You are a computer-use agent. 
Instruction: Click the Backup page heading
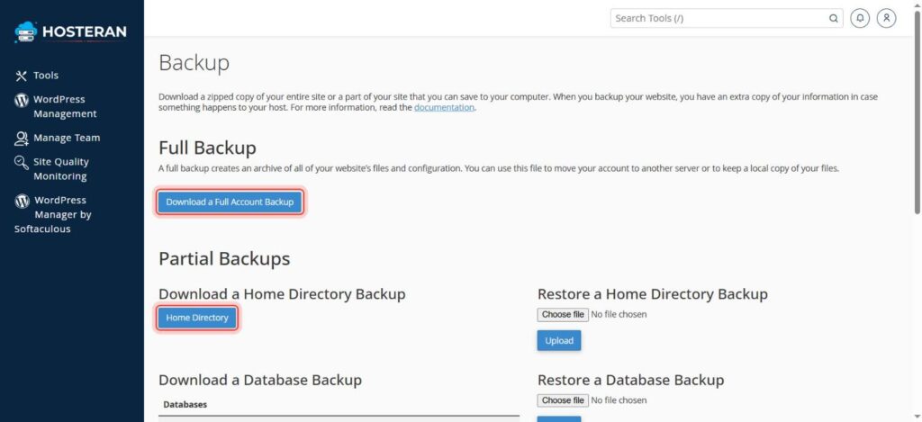click(x=194, y=63)
